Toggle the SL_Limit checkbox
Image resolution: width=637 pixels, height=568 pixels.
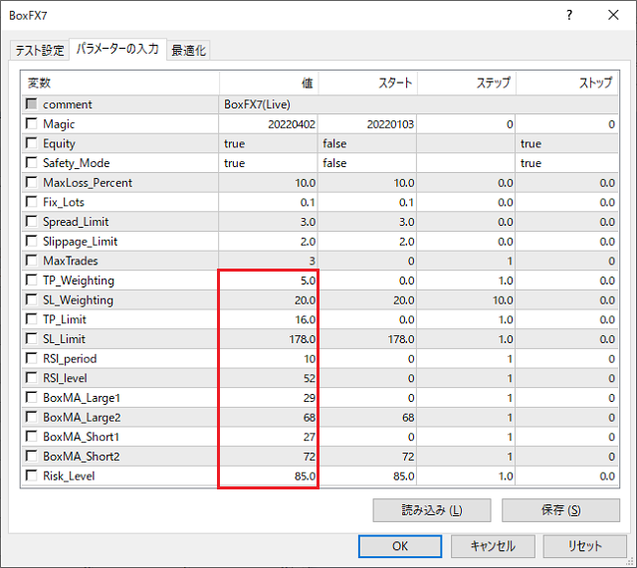pos(31,338)
